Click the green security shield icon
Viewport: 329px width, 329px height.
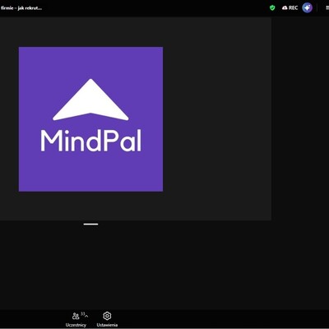tap(272, 7)
